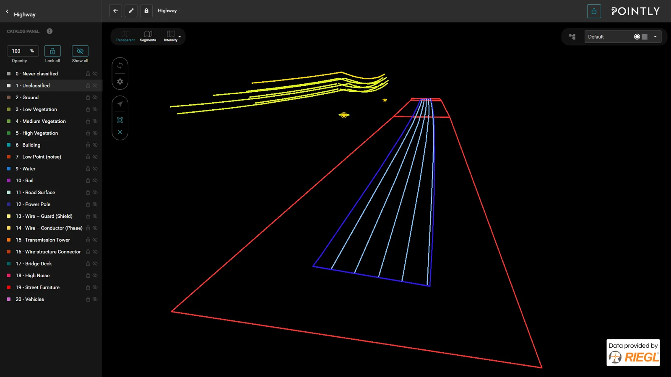
Task: Switch to Segments view mode
Action: pos(148,36)
